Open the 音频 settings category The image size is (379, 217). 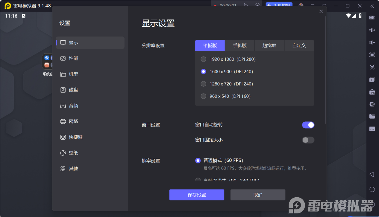(90, 106)
